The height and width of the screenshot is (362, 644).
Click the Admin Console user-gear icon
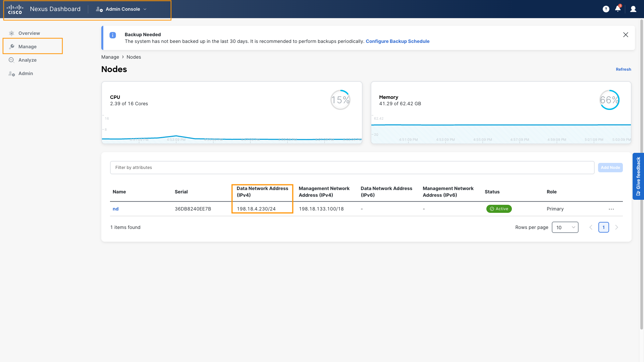(99, 9)
